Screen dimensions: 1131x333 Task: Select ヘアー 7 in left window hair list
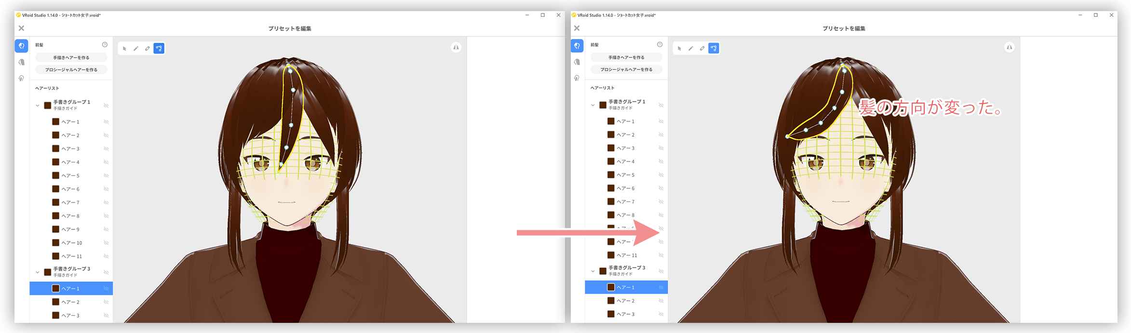coord(70,202)
